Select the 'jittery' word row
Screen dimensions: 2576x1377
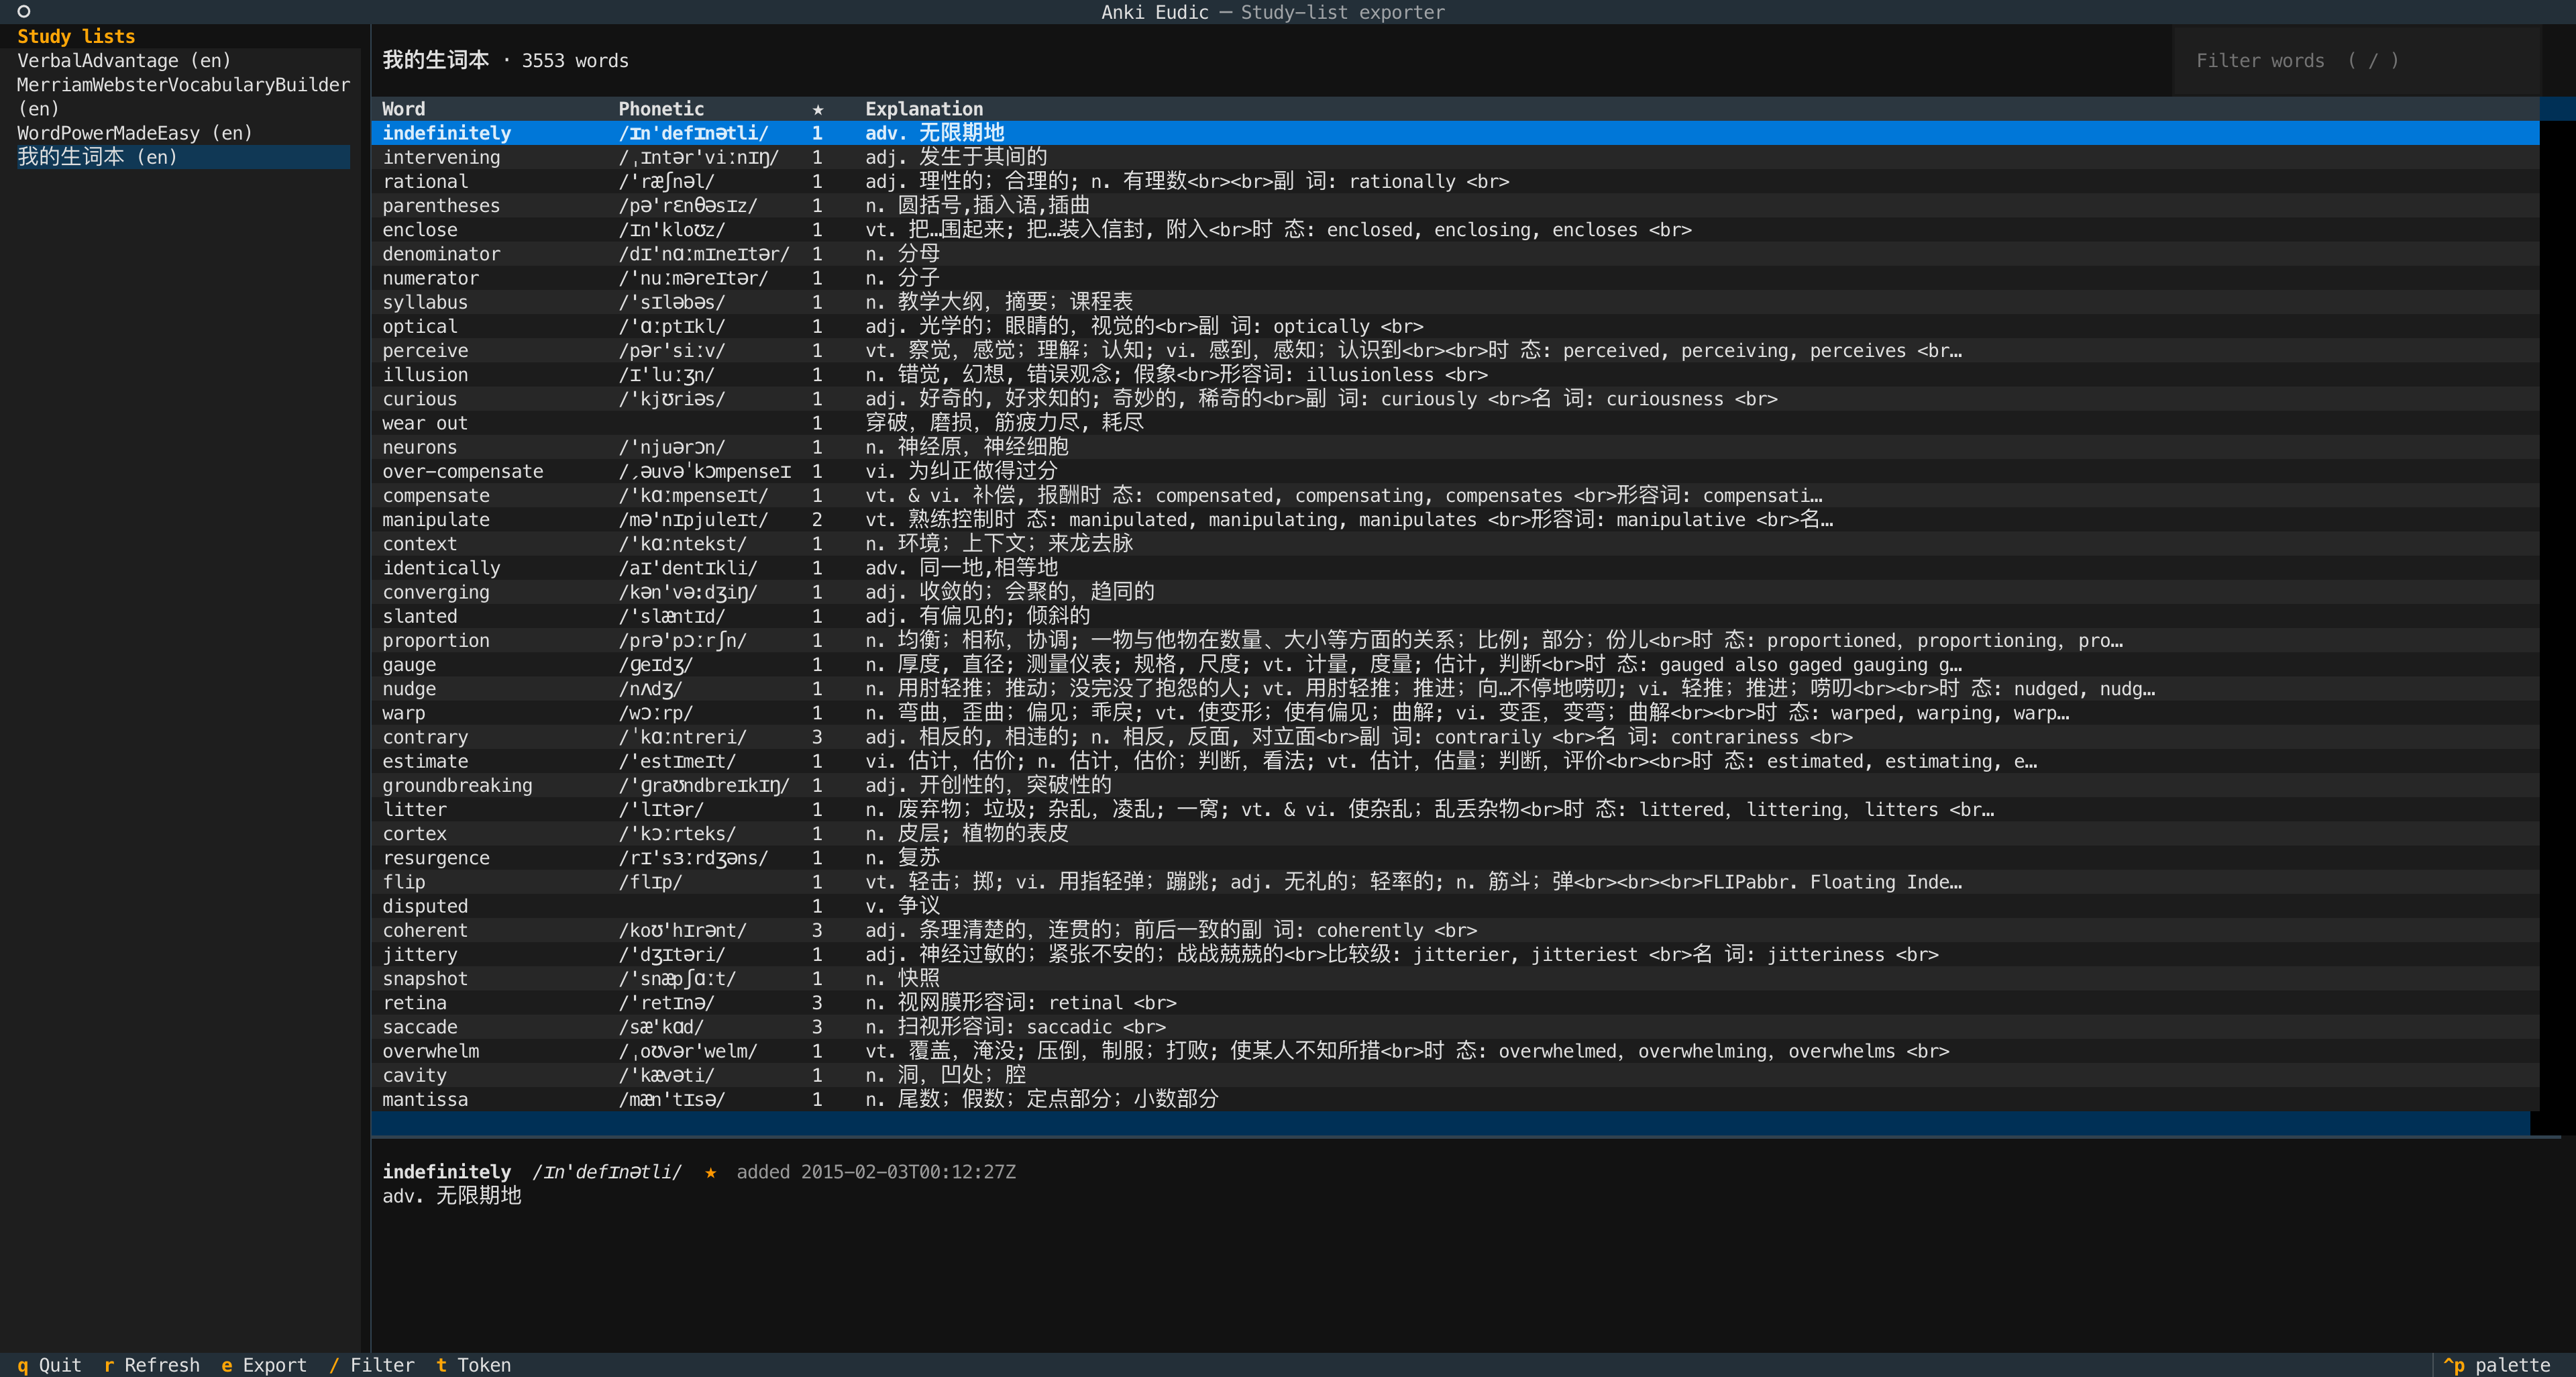(x=1455, y=954)
